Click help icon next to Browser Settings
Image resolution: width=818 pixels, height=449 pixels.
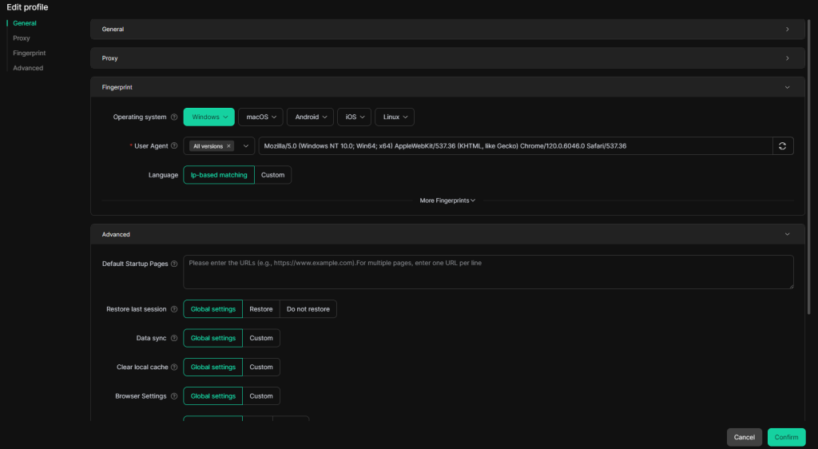pos(174,396)
